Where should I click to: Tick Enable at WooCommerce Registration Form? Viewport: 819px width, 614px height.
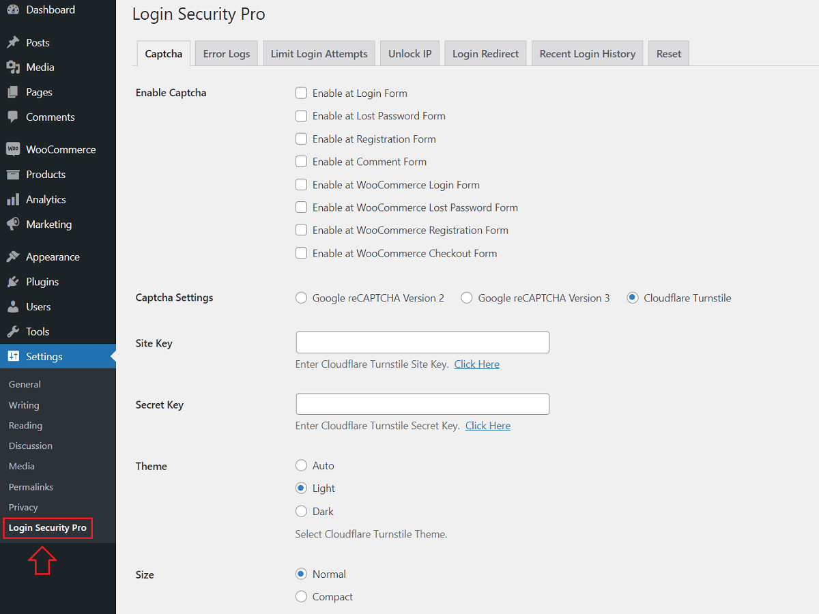(301, 230)
